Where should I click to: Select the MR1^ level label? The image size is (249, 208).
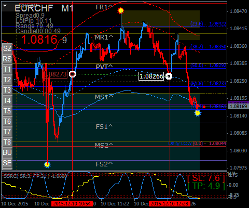coord(104,37)
